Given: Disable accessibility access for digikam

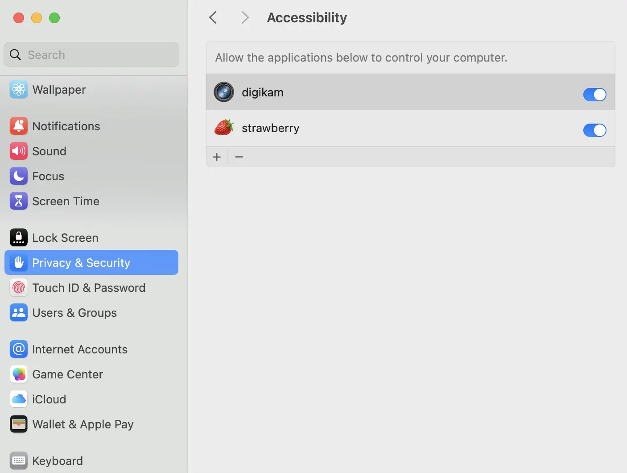Looking at the screenshot, I should 594,95.
